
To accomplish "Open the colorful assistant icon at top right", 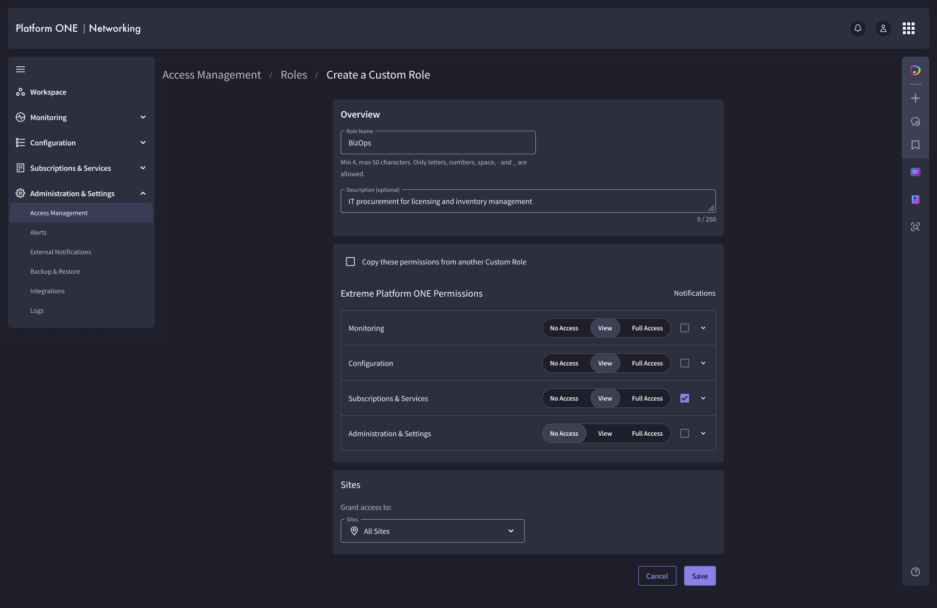I will [915, 70].
